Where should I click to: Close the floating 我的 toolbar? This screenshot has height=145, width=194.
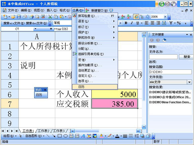(45, 90)
